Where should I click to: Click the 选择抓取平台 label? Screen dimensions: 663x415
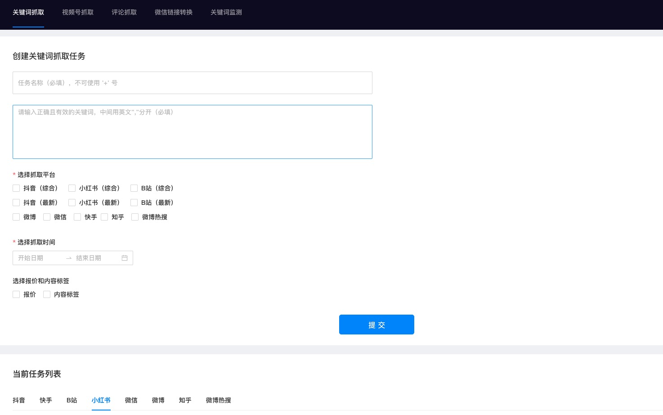tap(36, 175)
